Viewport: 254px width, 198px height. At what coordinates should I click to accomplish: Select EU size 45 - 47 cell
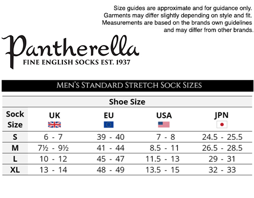point(111,159)
